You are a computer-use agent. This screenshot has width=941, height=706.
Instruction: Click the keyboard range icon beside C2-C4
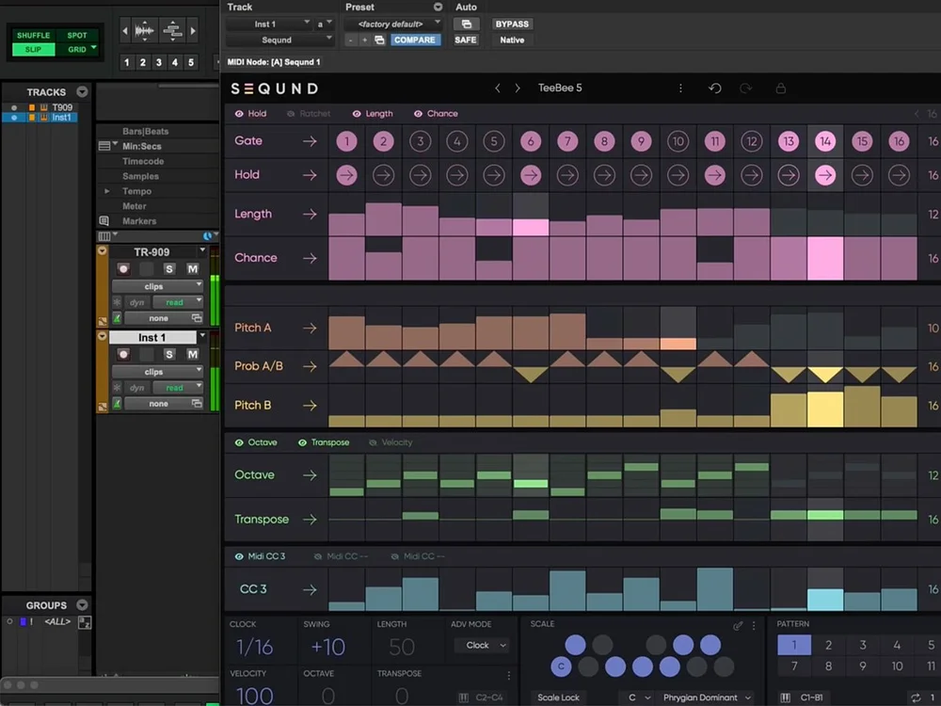point(463,698)
